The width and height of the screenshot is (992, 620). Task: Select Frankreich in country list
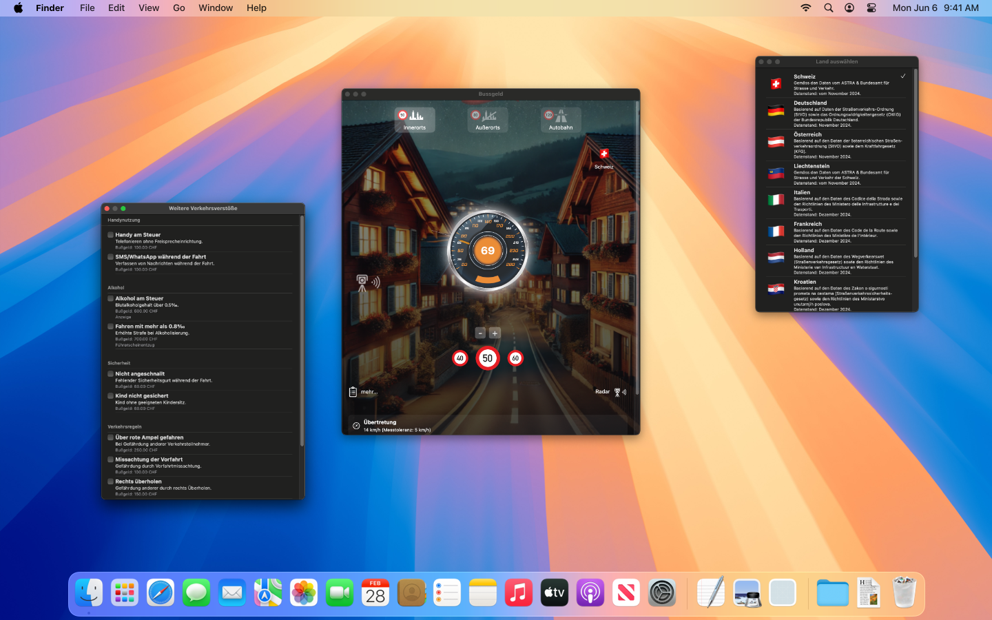pos(836,232)
